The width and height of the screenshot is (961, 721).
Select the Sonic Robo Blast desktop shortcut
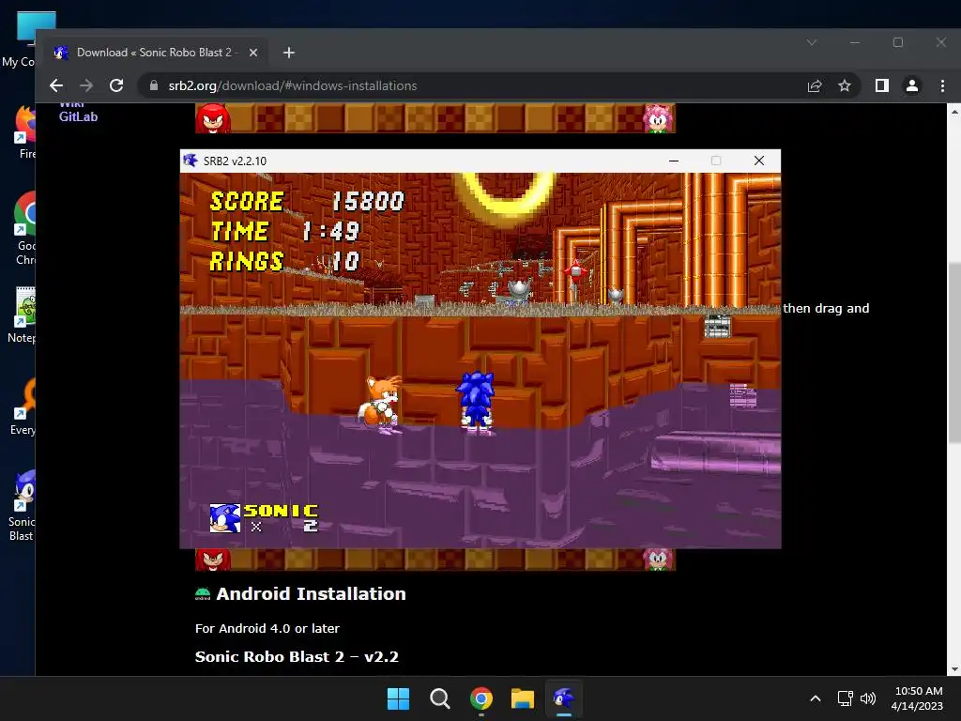click(x=23, y=505)
